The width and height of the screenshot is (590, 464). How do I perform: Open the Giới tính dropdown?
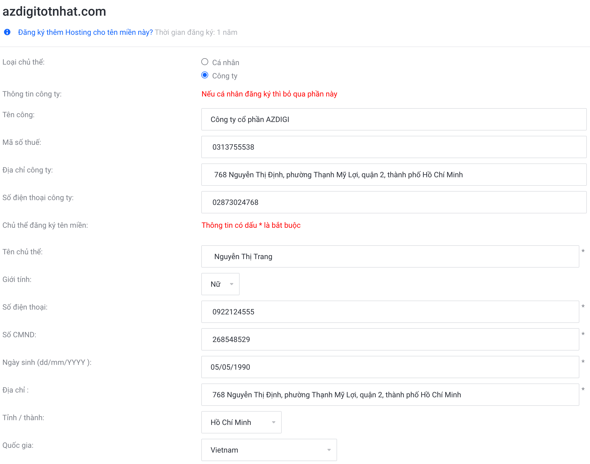click(220, 284)
